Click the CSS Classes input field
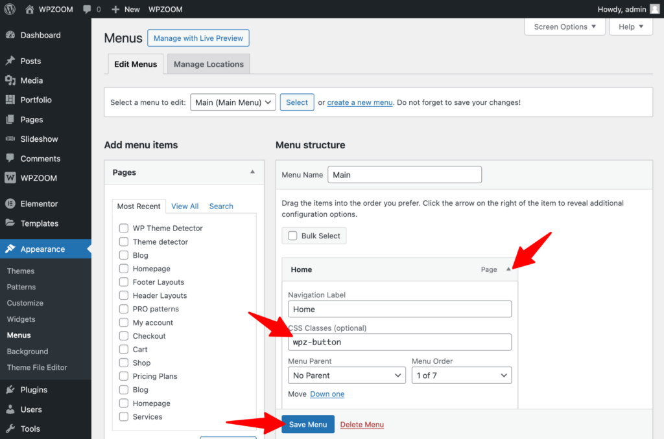 click(399, 342)
